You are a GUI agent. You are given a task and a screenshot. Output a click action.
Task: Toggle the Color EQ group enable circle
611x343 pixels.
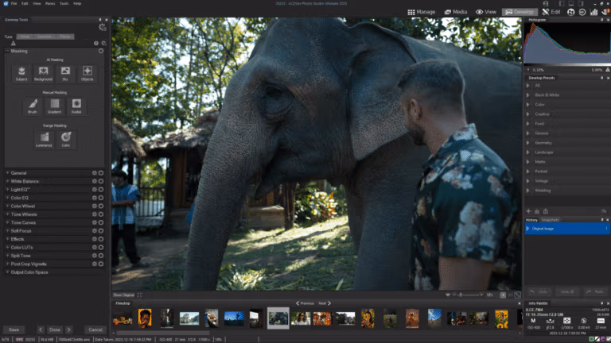point(101,198)
